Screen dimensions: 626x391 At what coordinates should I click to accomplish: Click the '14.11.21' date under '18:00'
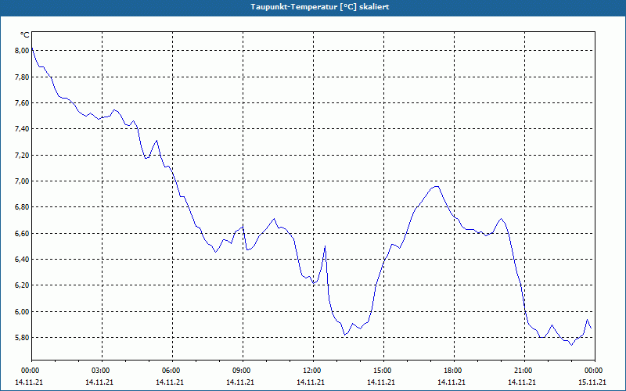coord(452,382)
